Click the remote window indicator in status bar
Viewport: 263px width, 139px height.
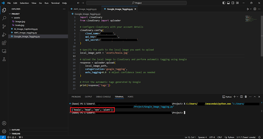tap(3, 137)
